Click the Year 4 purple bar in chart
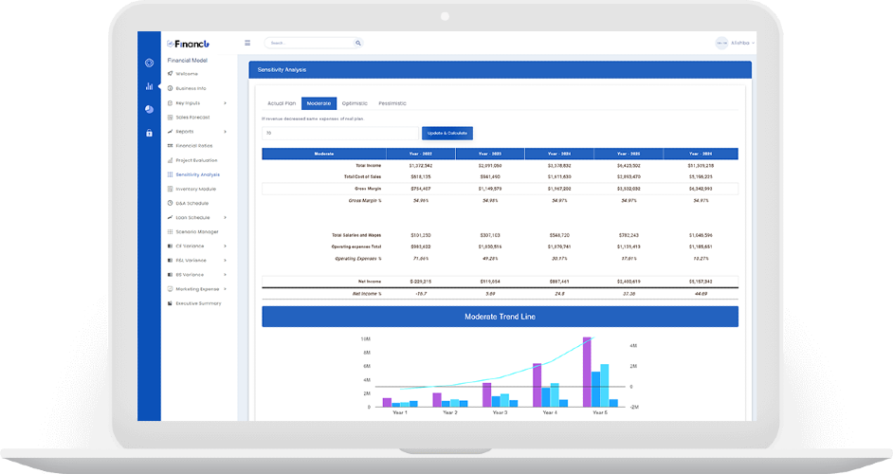Image resolution: width=893 pixels, height=474 pixels. tap(537, 385)
